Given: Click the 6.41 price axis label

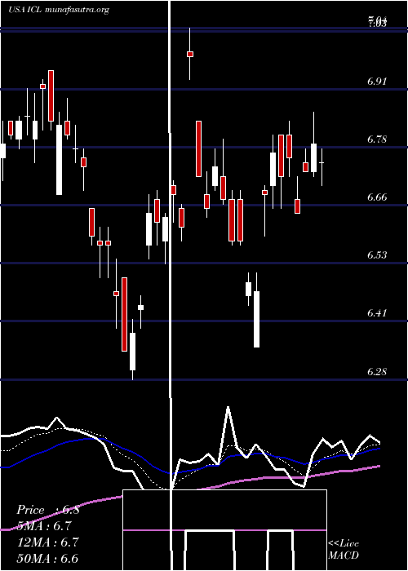Looking at the screenshot, I should [x=377, y=312].
